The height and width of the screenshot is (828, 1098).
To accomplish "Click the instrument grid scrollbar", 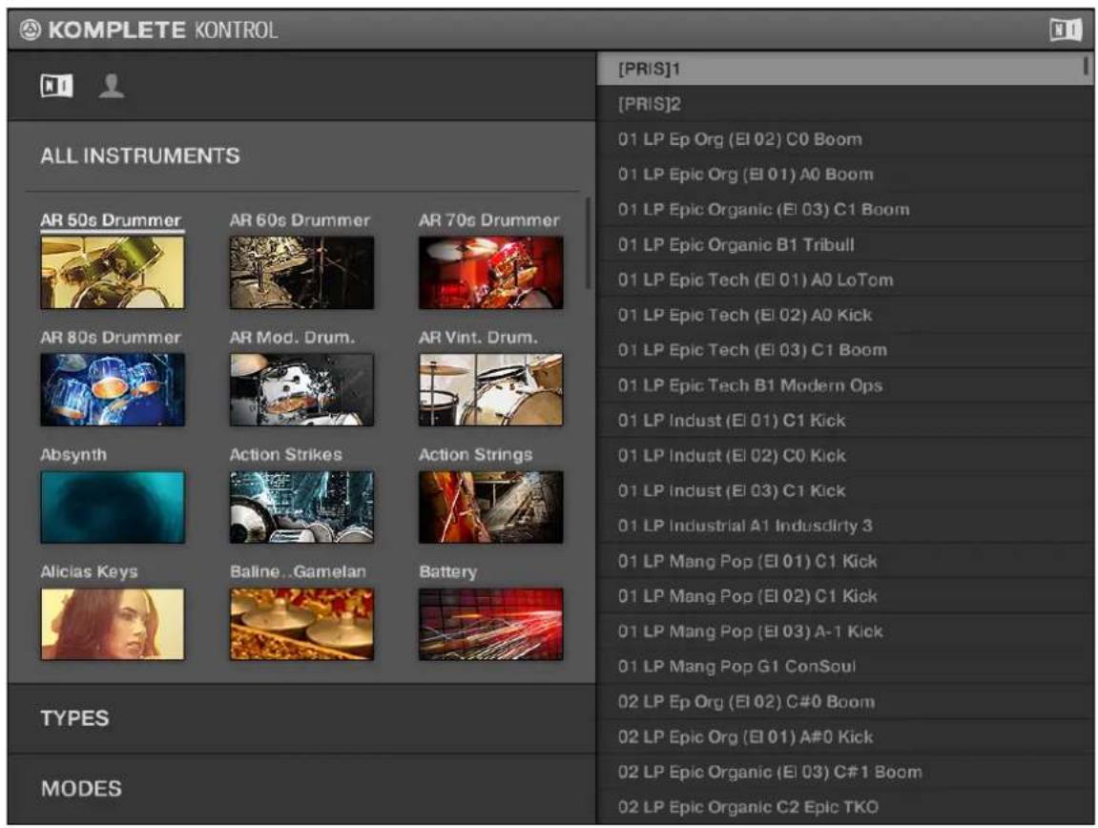I will (588, 243).
